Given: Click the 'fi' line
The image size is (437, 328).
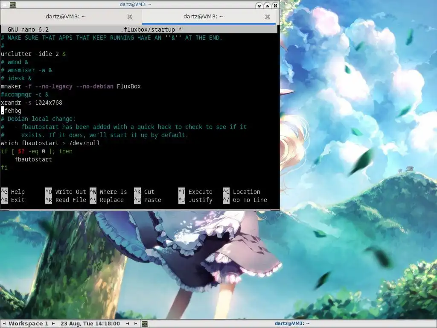Looking at the screenshot, I should click(x=4, y=167).
